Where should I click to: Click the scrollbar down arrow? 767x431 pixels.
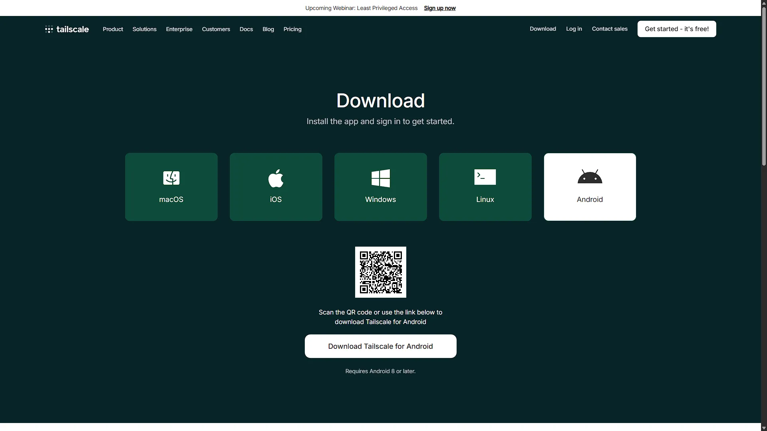coord(764,428)
